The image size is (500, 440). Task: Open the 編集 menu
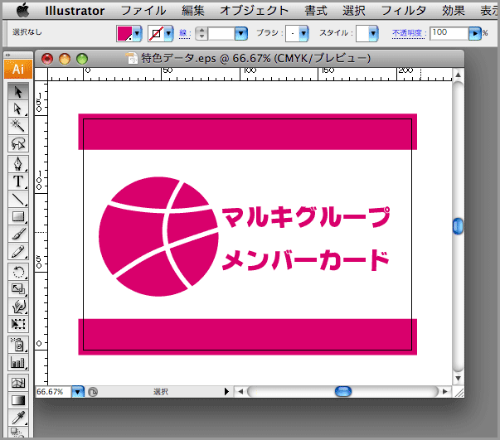(193, 11)
